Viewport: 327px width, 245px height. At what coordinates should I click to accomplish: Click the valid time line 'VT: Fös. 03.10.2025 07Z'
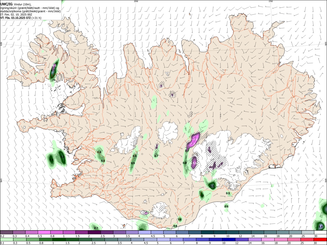coord(16,18)
